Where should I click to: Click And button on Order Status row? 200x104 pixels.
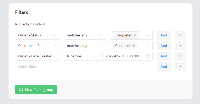[164, 35]
